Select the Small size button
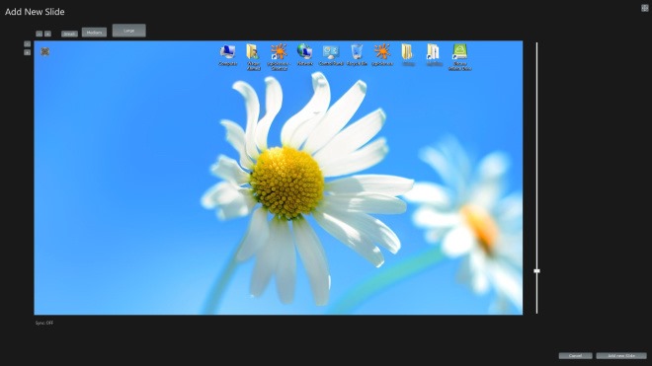This screenshot has width=652, height=366. click(69, 34)
